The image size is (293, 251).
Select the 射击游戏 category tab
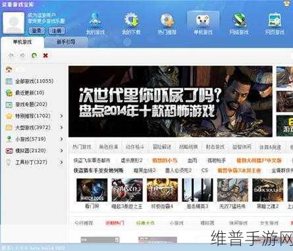pos(215,147)
